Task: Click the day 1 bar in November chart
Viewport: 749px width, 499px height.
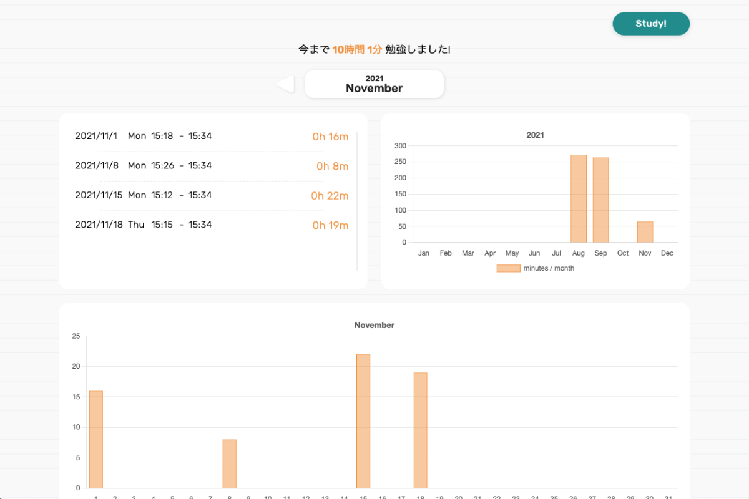Action: click(95, 439)
